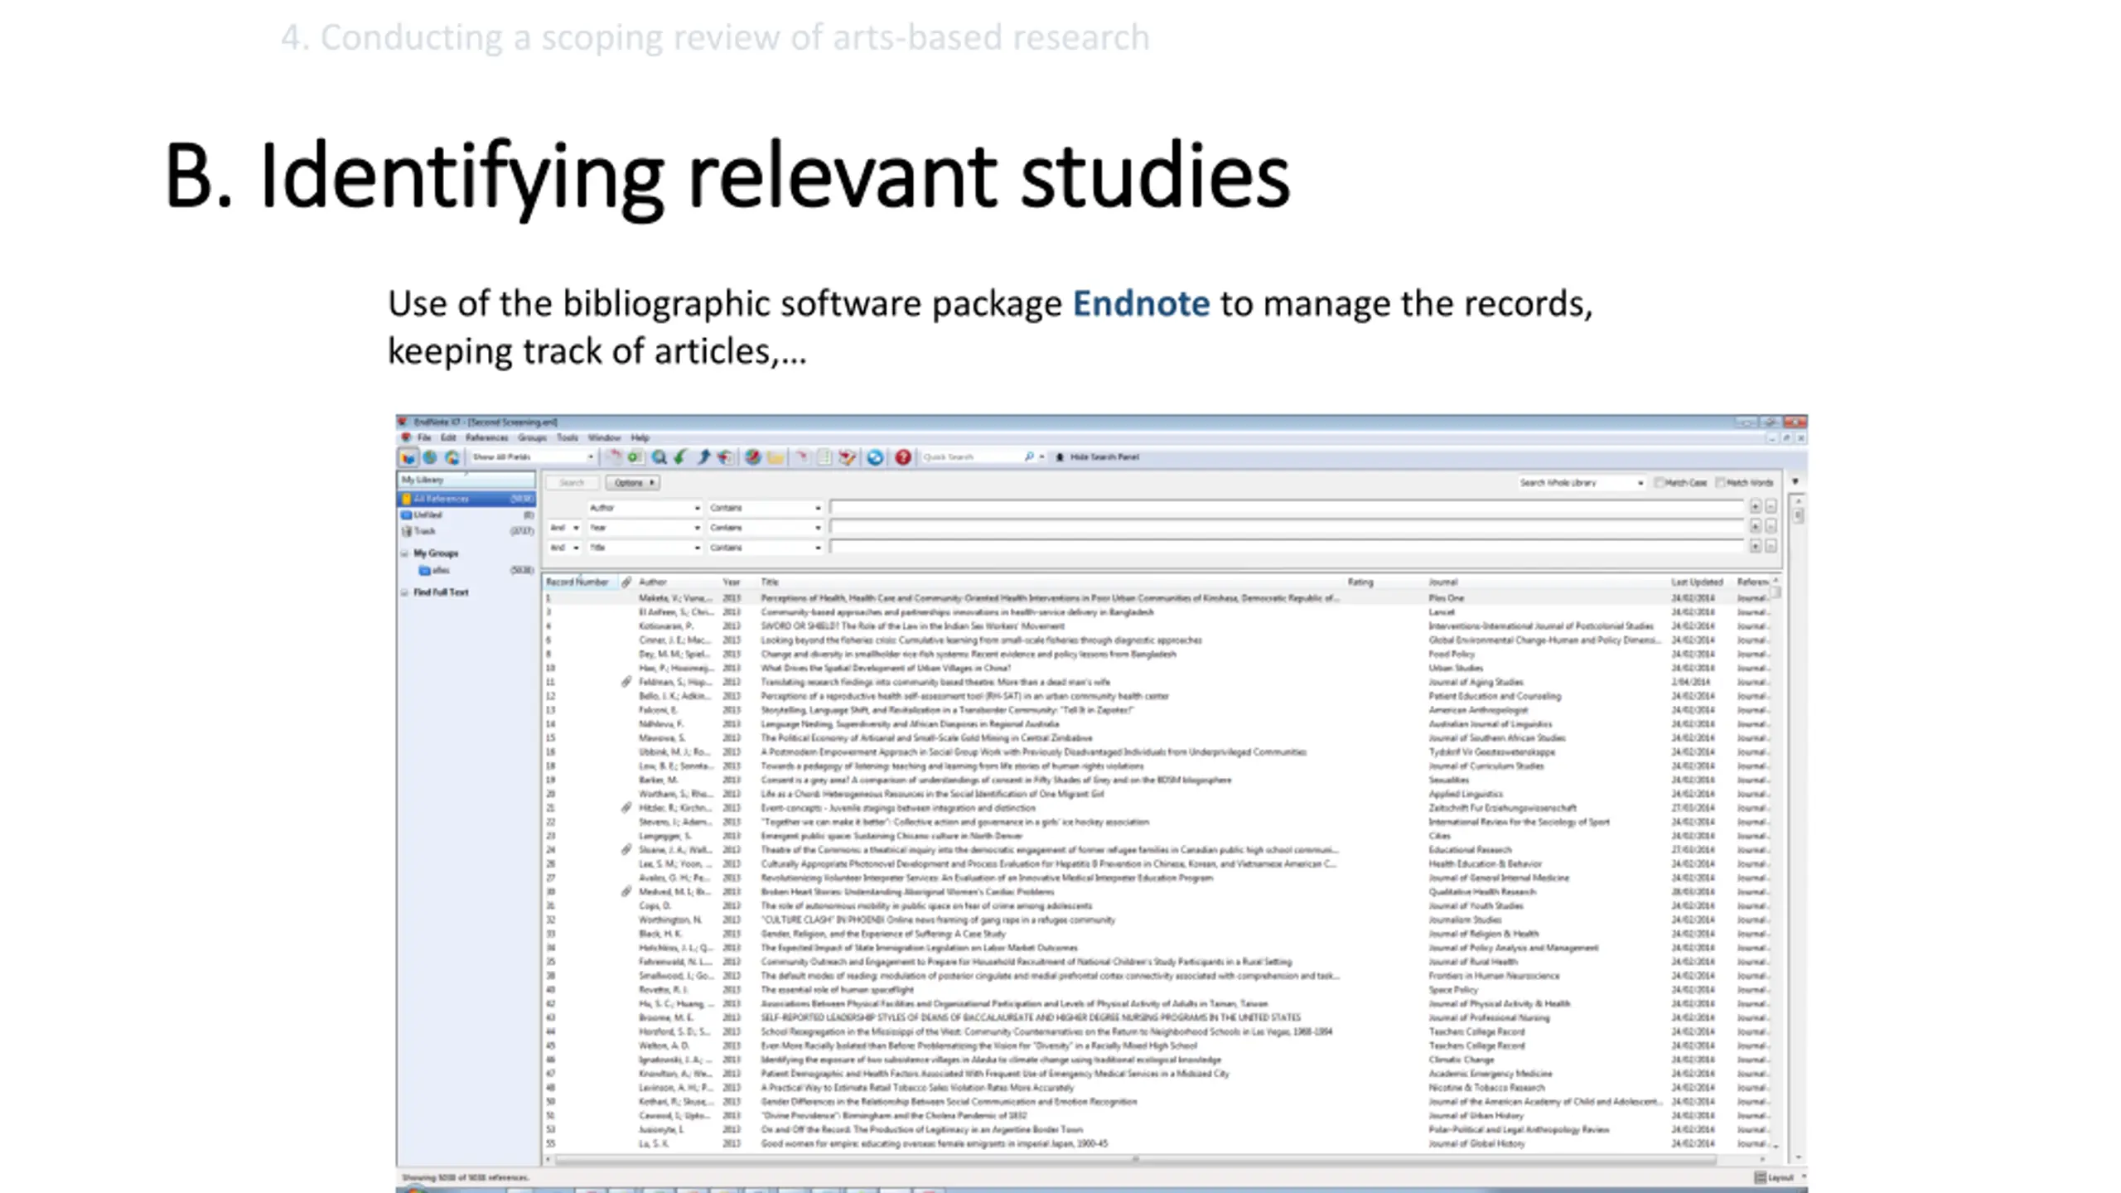Click the blue Sync Library icon
Screen dimensions: 2121x1193
(x=875, y=457)
